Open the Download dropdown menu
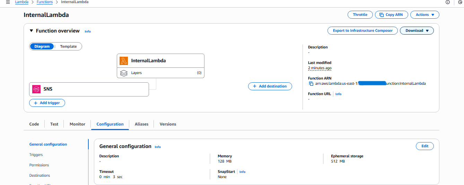This screenshot has width=464, height=185. coord(417,31)
